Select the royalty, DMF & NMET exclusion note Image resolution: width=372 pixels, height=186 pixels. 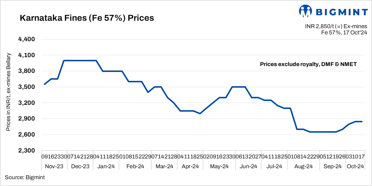308,64
